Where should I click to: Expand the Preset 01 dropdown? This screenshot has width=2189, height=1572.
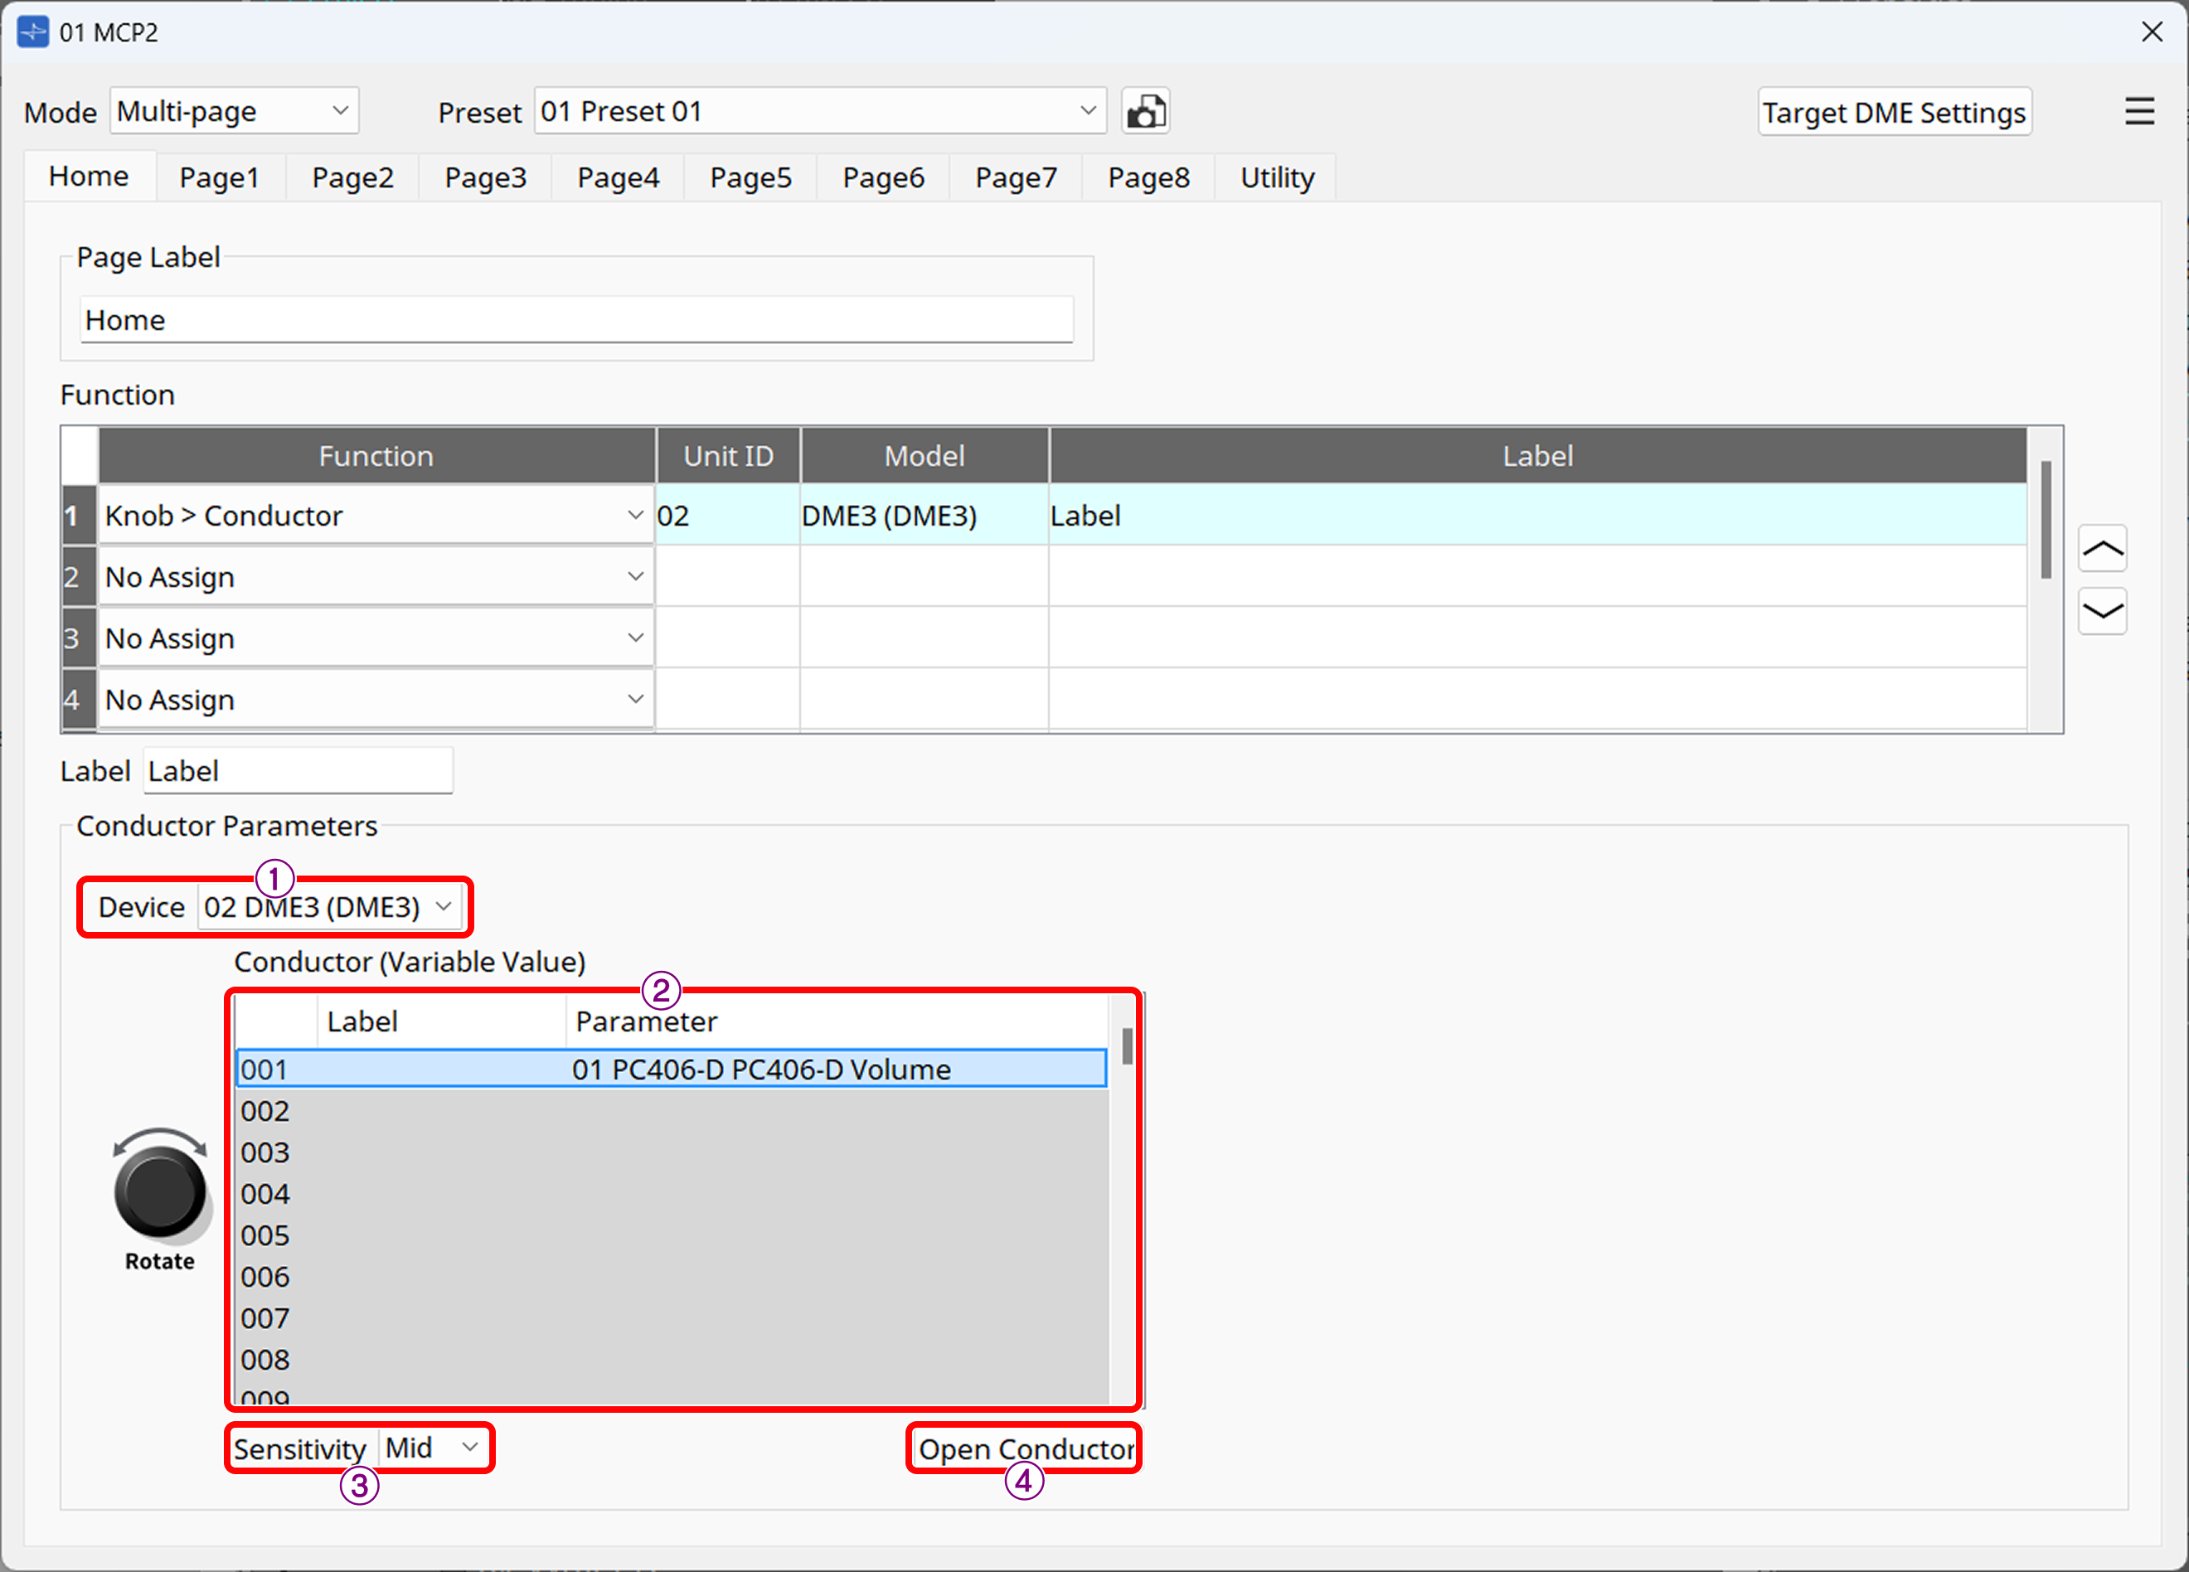click(x=818, y=112)
